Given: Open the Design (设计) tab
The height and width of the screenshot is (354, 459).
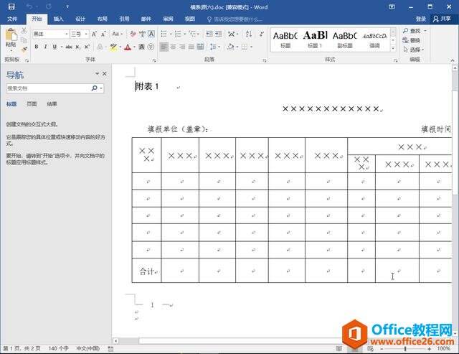Looking at the screenshot, I should pos(80,19).
